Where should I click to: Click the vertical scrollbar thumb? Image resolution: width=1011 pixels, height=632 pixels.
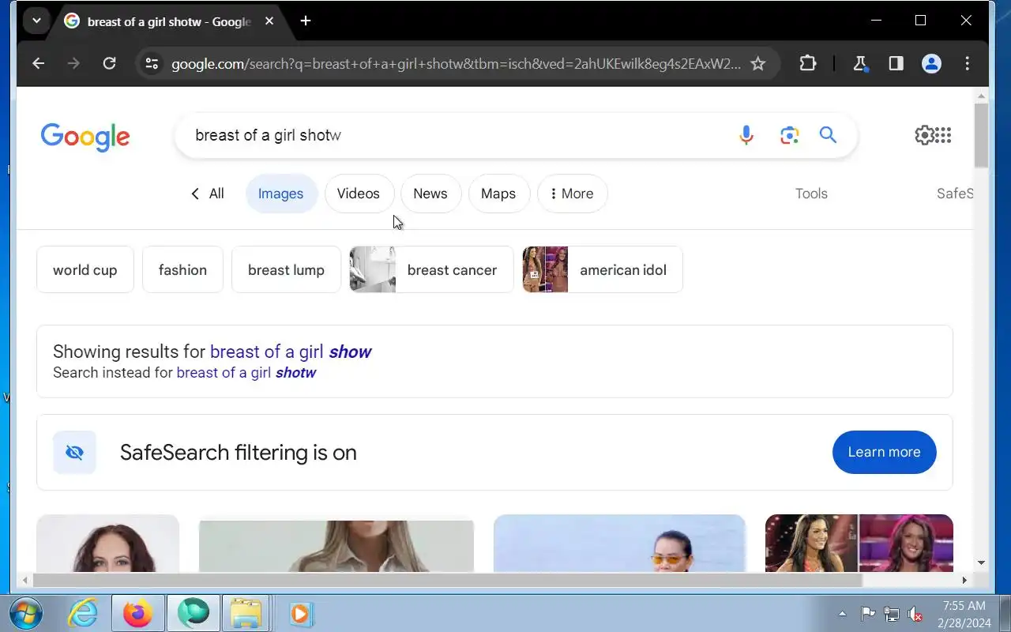(981, 135)
